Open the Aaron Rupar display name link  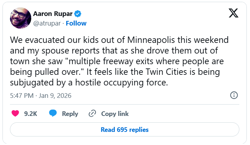(x=53, y=14)
